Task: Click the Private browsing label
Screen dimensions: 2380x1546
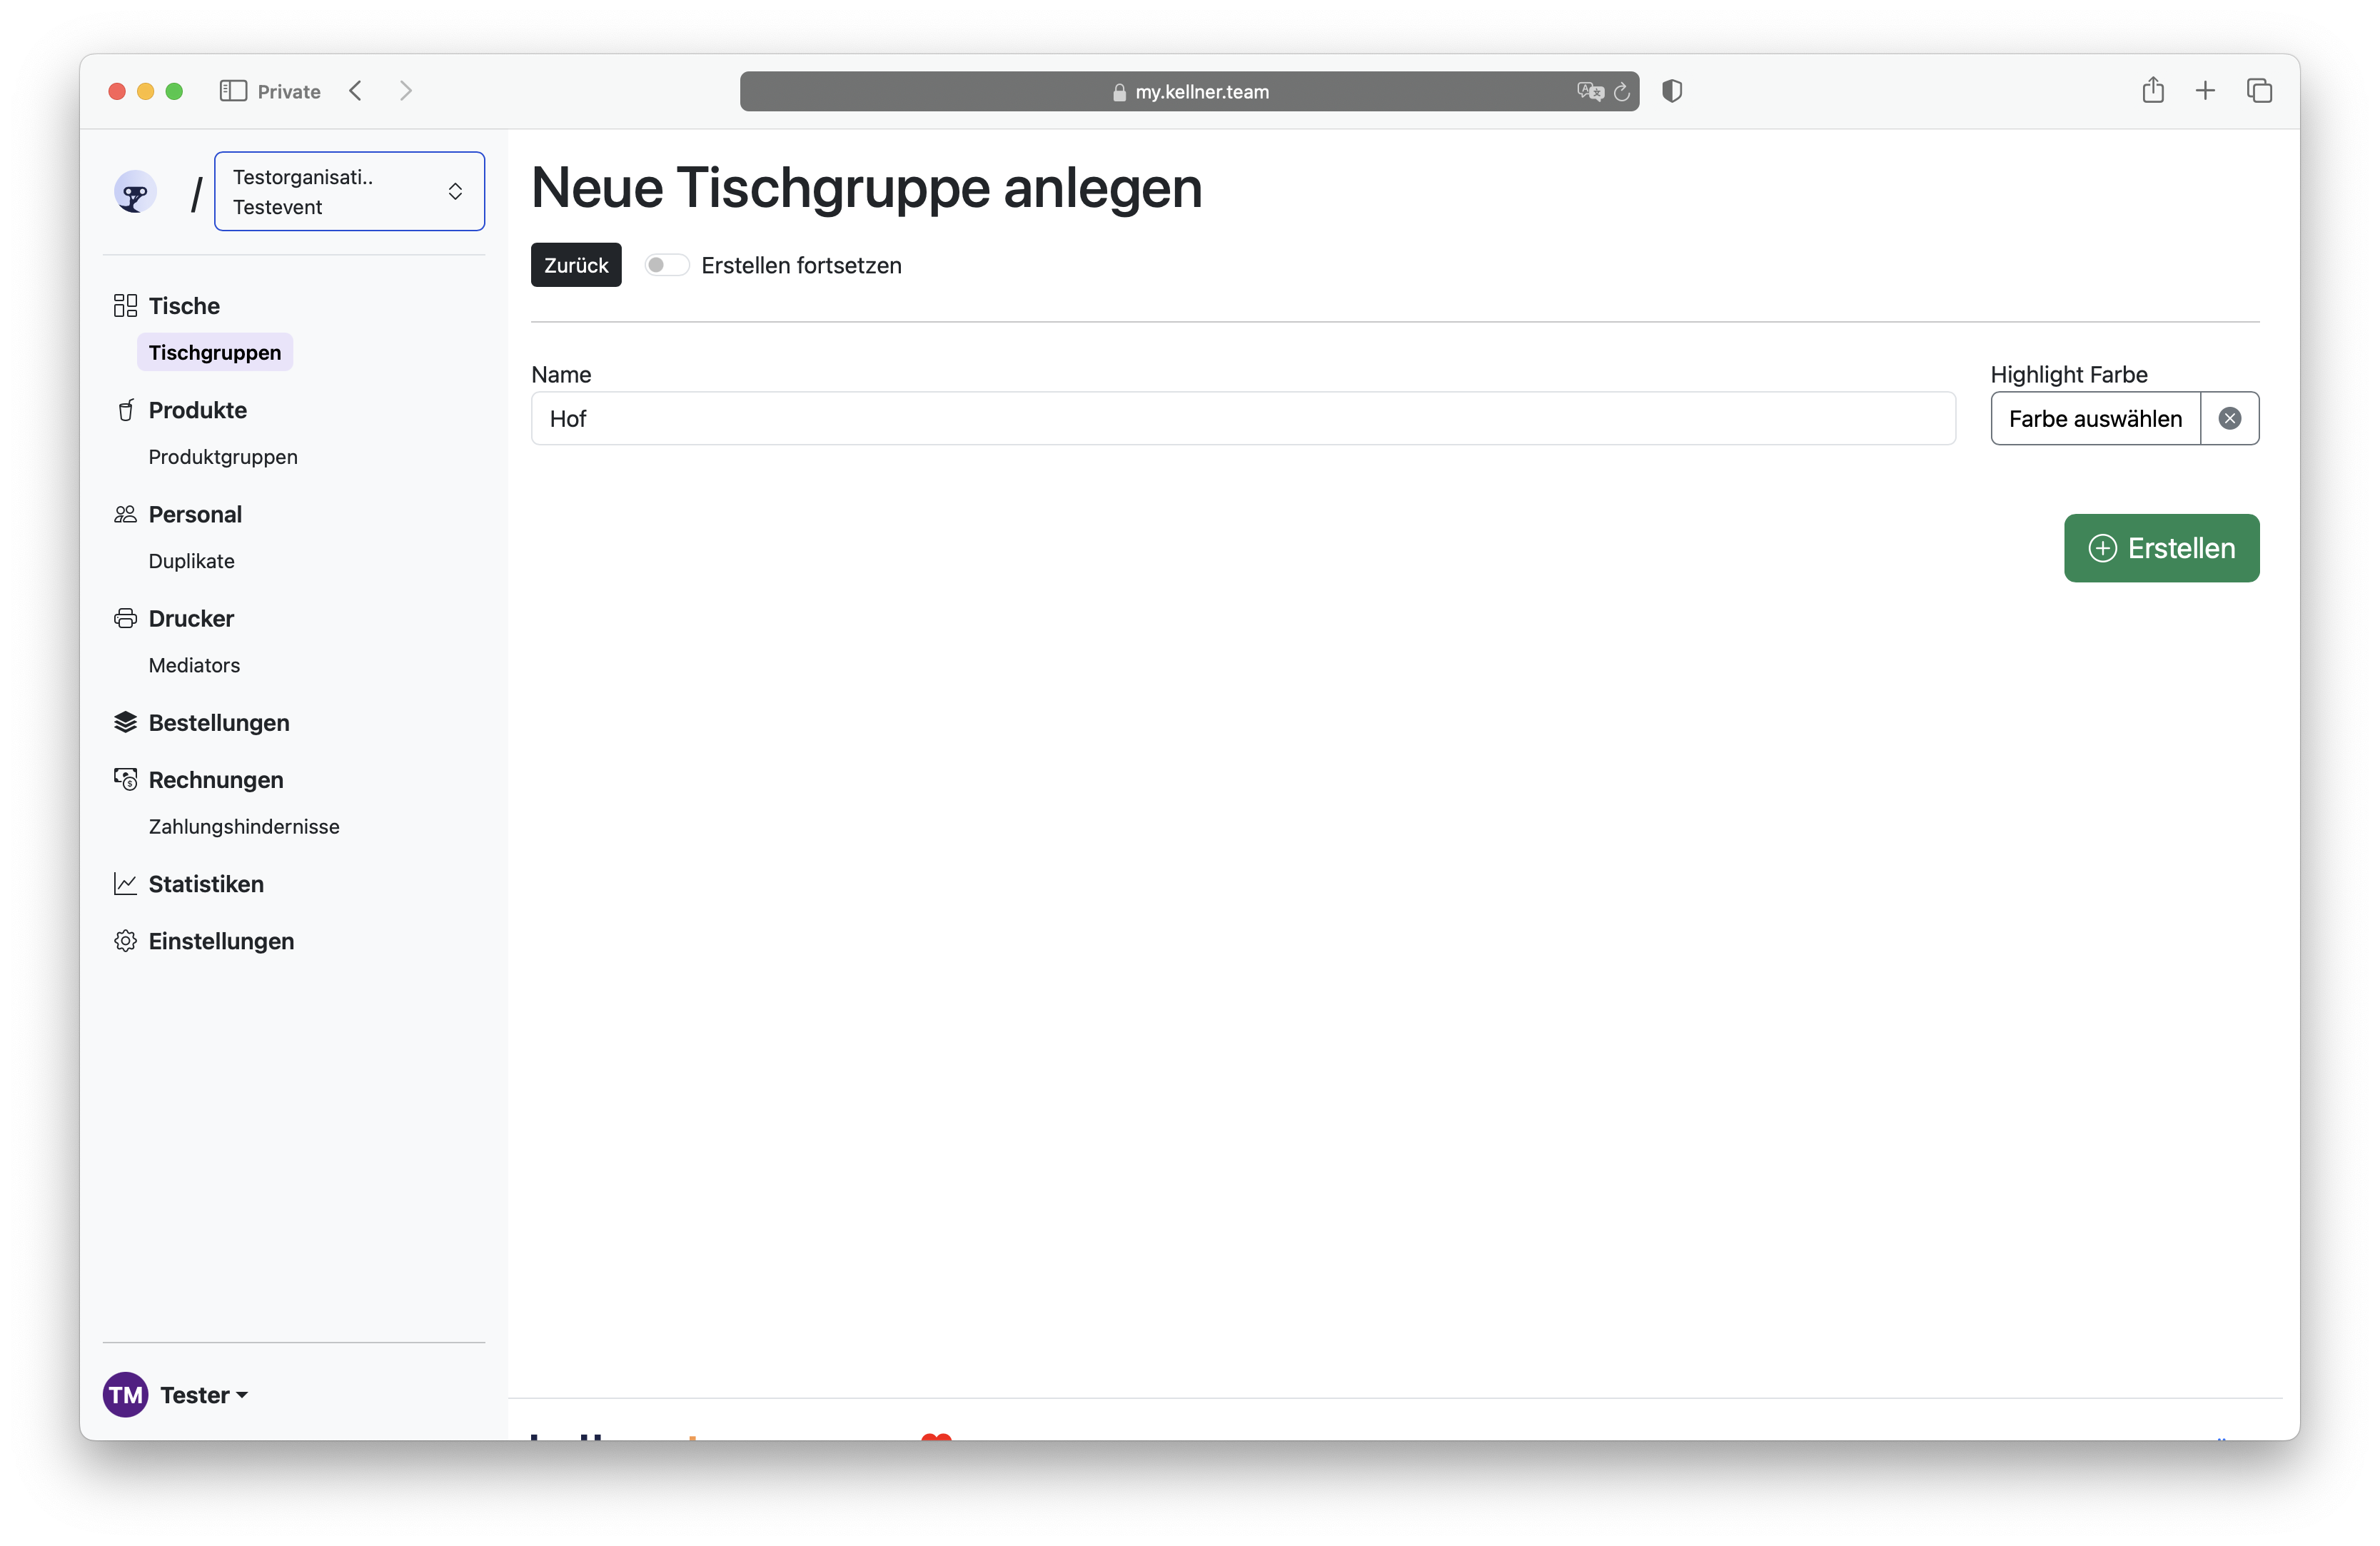Action: tap(289, 91)
